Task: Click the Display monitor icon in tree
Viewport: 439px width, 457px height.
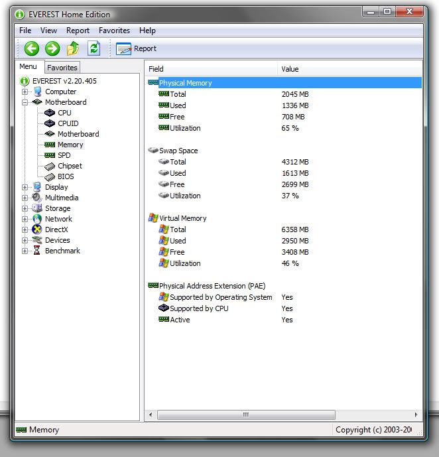Action: (x=37, y=187)
